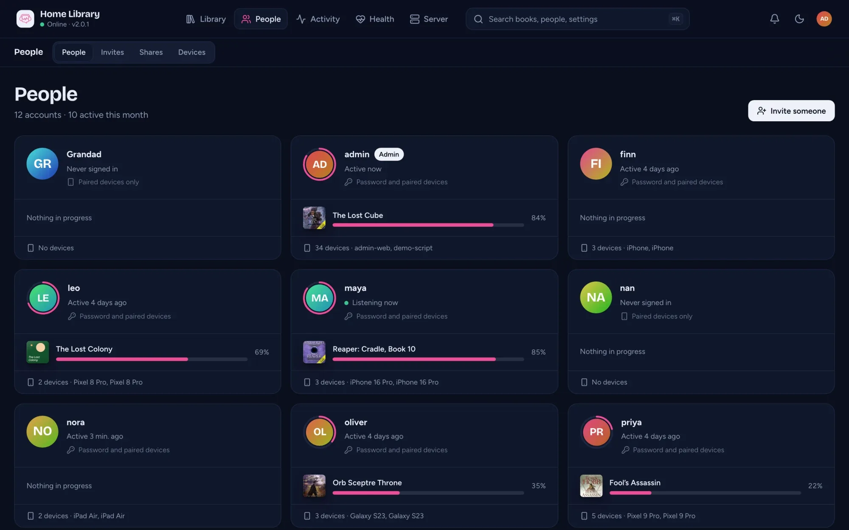The height and width of the screenshot is (530, 849).
Task: Open the Orb Sceptre Throne cover thumbnail
Action: click(x=314, y=485)
